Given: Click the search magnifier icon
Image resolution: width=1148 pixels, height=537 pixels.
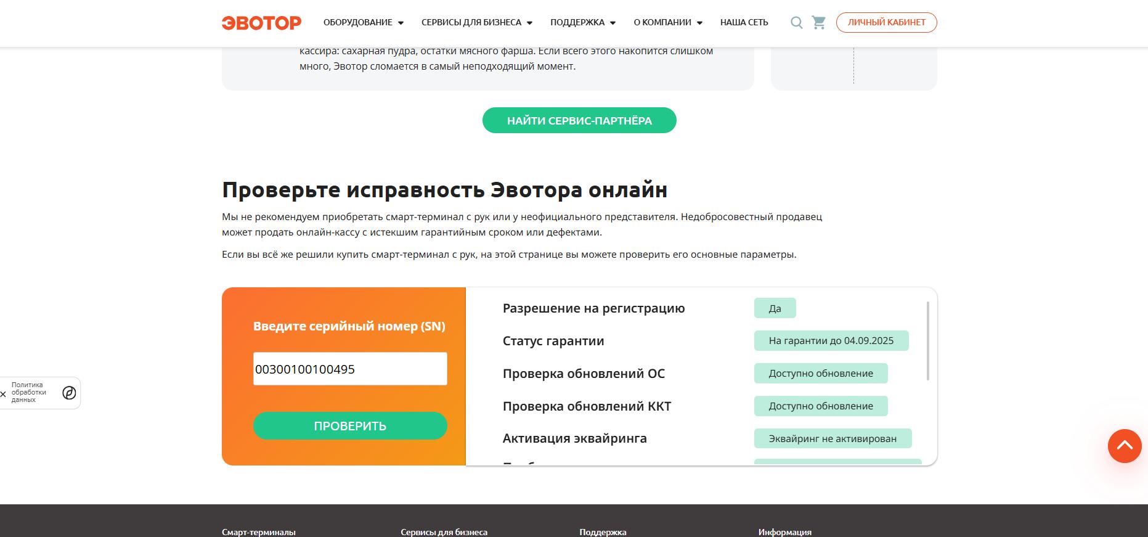Looking at the screenshot, I should [x=797, y=23].
